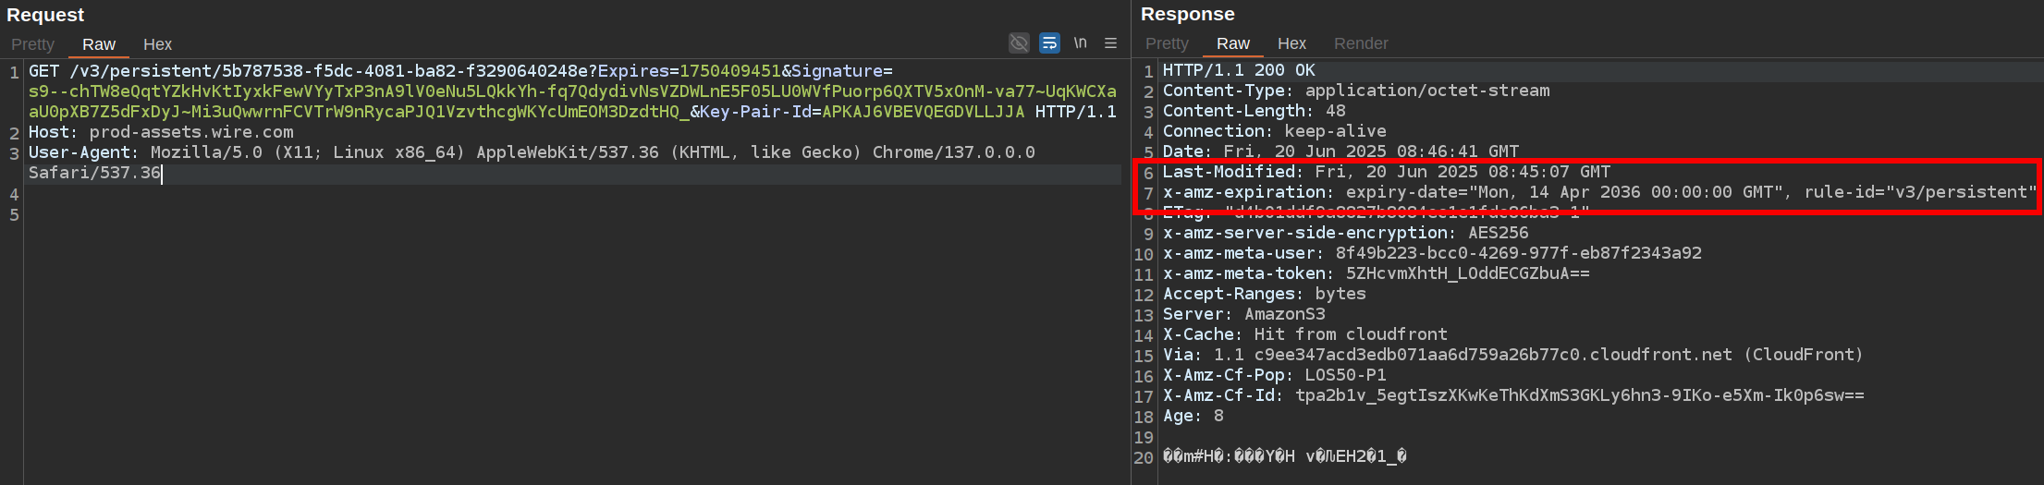
Task: Switch Response view to Hex tab
Action: (x=1291, y=43)
